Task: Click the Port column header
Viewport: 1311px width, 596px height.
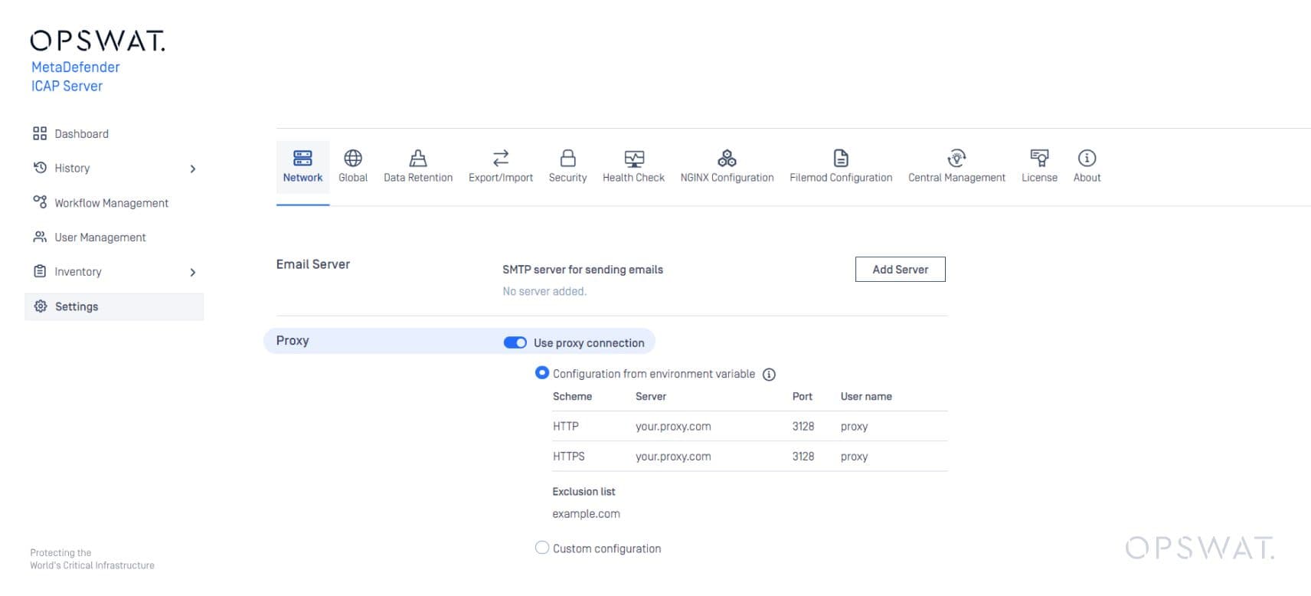Action: pyautogui.click(x=803, y=396)
